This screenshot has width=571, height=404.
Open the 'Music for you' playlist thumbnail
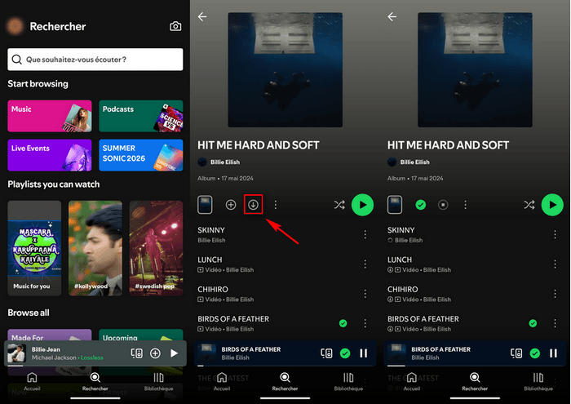34,248
